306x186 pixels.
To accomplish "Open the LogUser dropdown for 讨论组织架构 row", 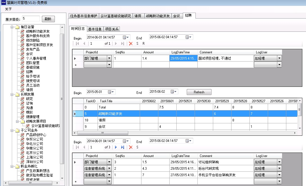I will click(x=279, y=162).
